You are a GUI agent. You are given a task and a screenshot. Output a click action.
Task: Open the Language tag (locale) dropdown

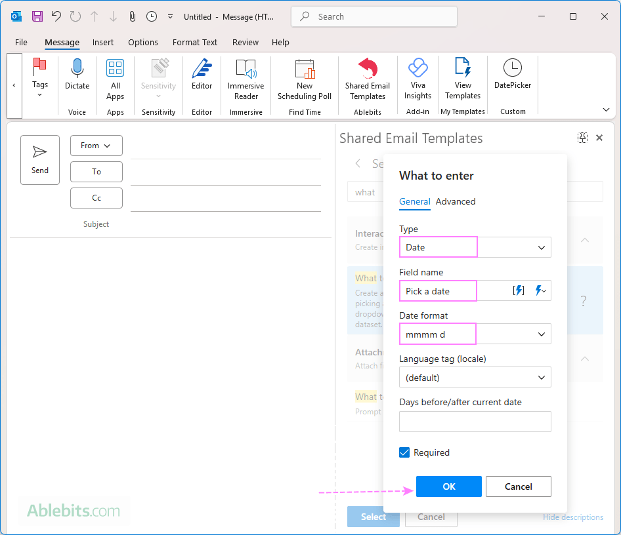coord(475,377)
